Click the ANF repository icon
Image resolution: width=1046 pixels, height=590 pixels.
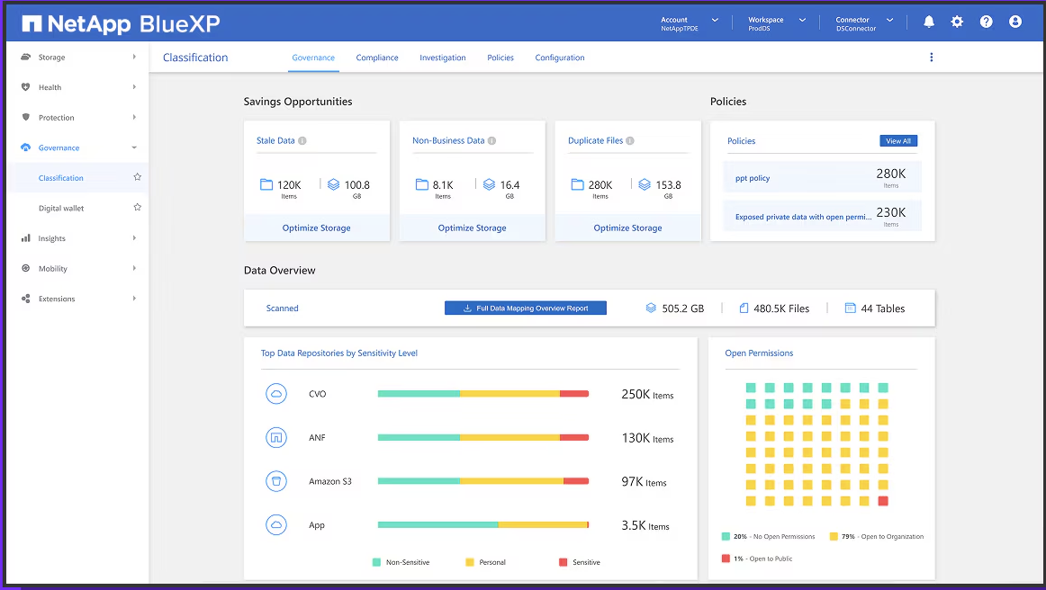click(x=276, y=437)
